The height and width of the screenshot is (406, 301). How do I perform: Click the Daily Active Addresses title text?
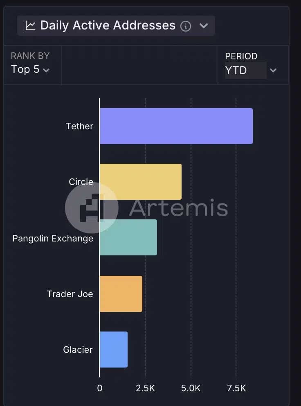[x=108, y=25]
